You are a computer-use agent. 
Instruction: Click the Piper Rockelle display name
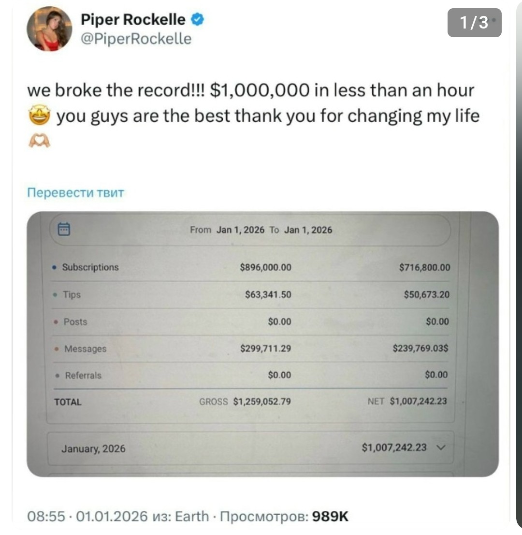(x=132, y=19)
